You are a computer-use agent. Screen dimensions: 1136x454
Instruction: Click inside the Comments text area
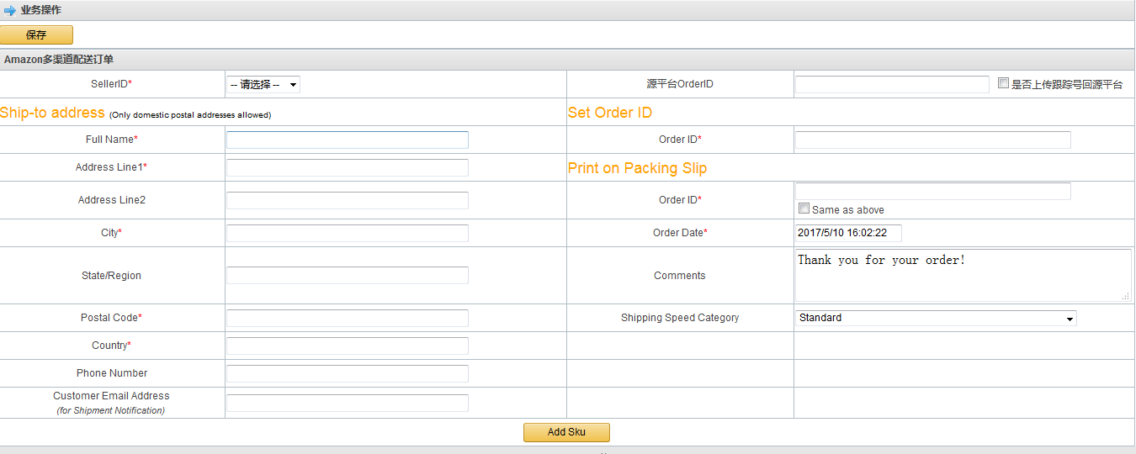pos(963,275)
